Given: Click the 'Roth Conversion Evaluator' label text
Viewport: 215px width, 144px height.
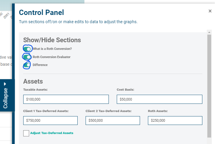Looking at the screenshot, I should point(51,57).
